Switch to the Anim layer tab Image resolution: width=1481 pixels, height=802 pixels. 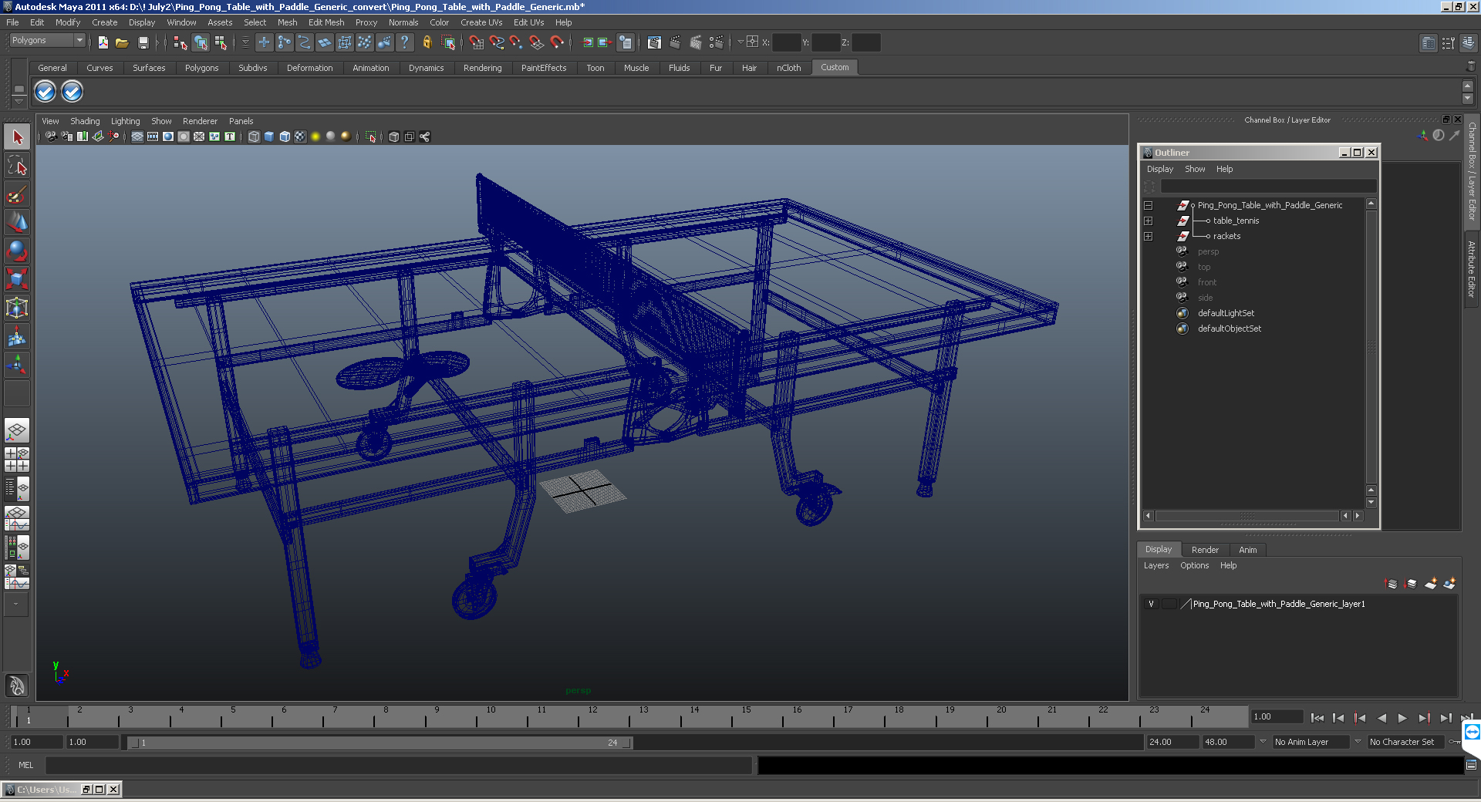pyautogui.click(x=1248, y=550)
